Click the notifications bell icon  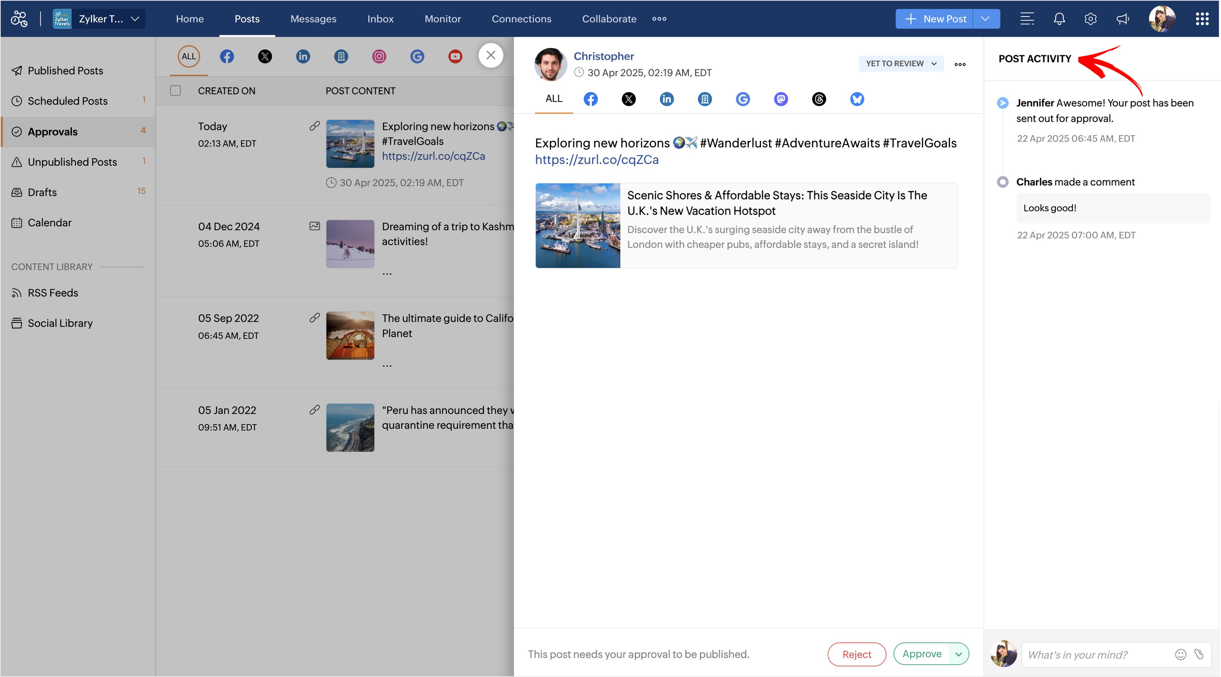click(x=1059, y=19)
